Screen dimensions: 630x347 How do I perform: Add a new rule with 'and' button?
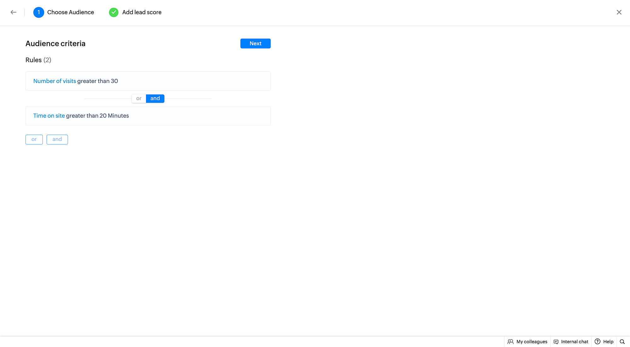[57, 139]
